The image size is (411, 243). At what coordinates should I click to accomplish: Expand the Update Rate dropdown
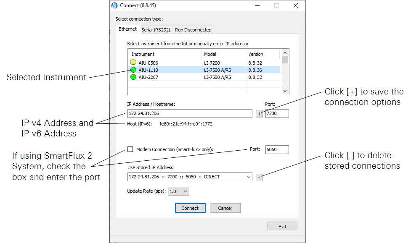coord(179,191)
